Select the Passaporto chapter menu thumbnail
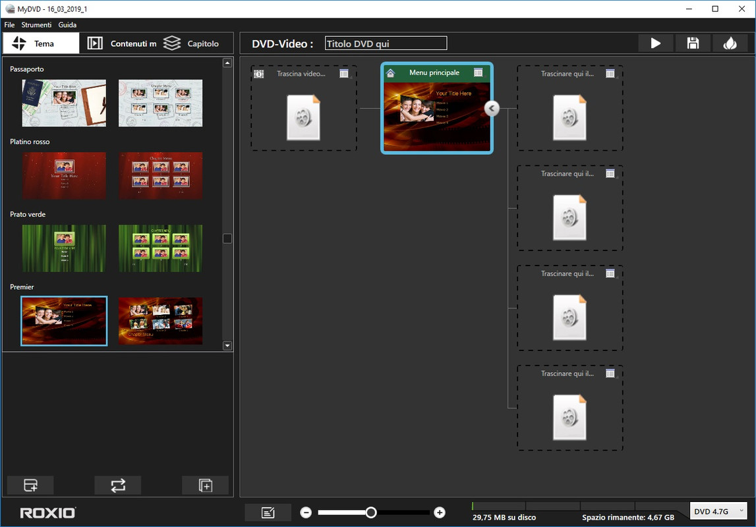Viewport: 756px width, 527px height. pyautogui.click(x=161, y=103)
